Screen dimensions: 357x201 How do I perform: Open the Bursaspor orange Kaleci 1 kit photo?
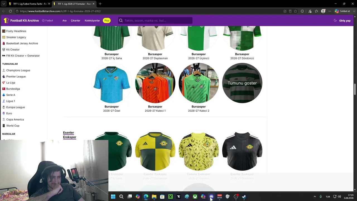155,83
